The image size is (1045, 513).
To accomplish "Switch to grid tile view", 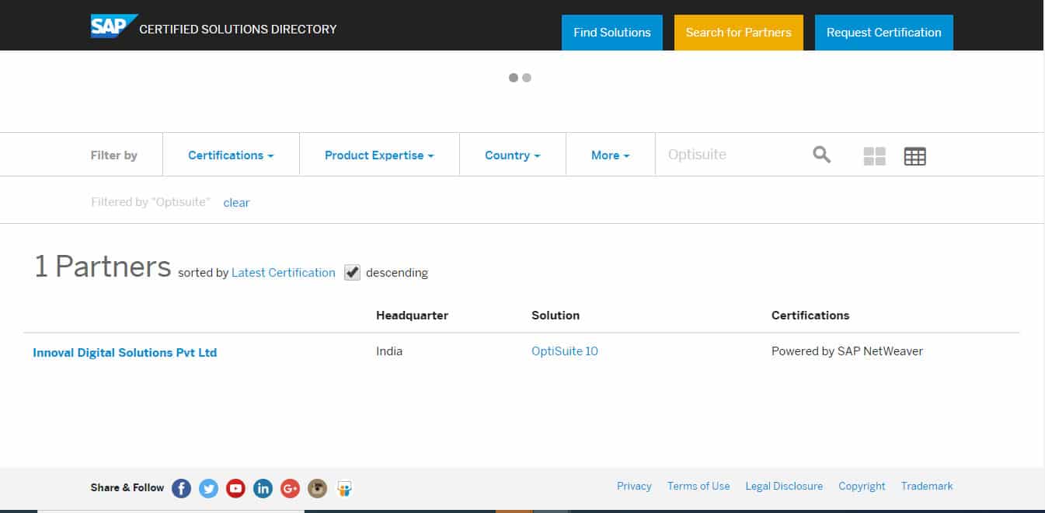I will tap(874, 156).
